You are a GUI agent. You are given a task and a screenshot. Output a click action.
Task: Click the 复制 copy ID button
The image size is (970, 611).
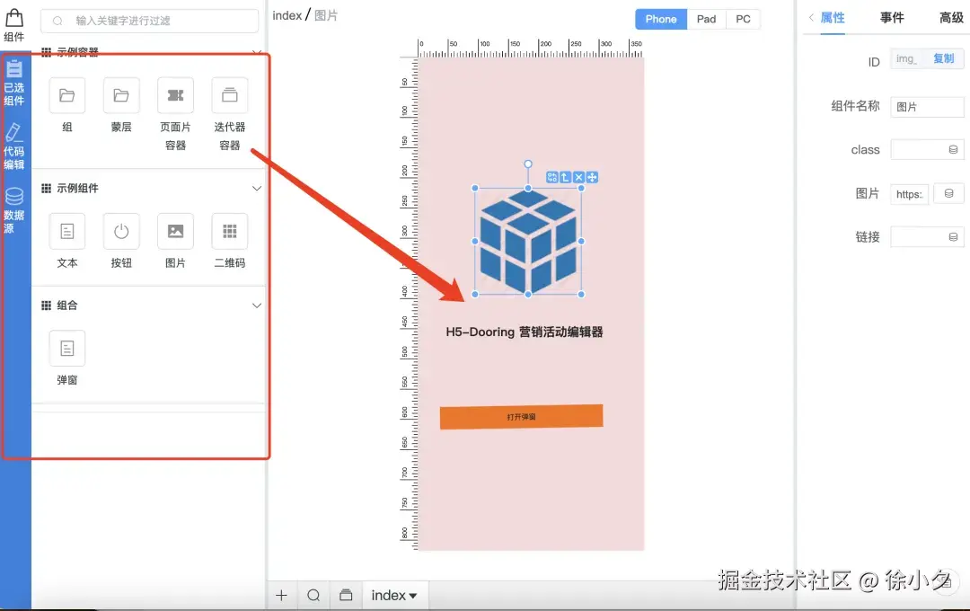pos(943,58)
